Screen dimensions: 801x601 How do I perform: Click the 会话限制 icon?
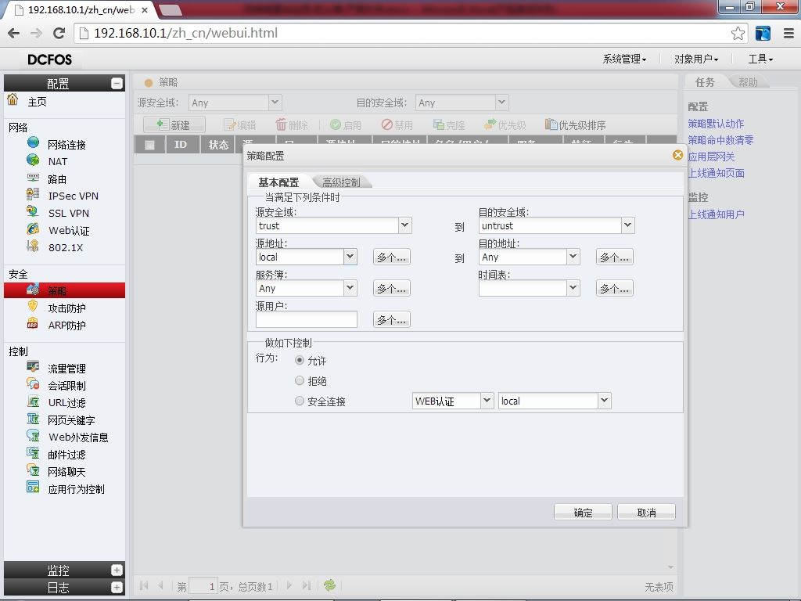pos(33,383)
